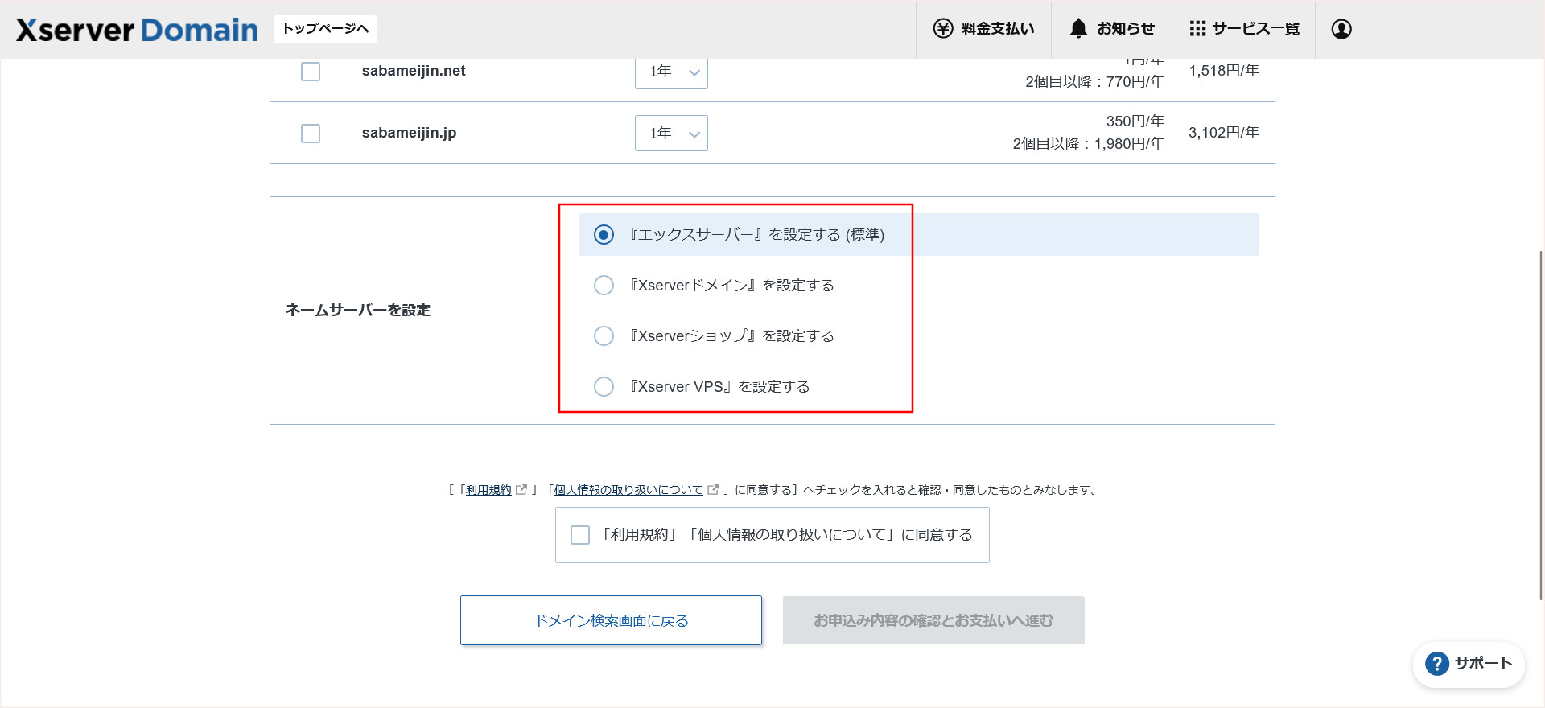The height and width of the screenshot is (708, 1545).
Task: Click the 2個目以降：770円/年 text
Action: point(1094,82)
